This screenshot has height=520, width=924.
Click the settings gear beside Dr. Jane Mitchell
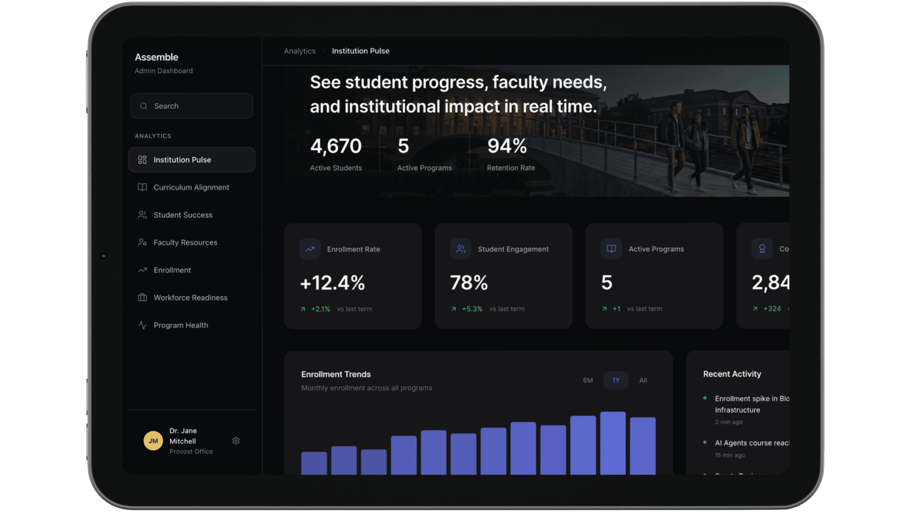[236, 441]
